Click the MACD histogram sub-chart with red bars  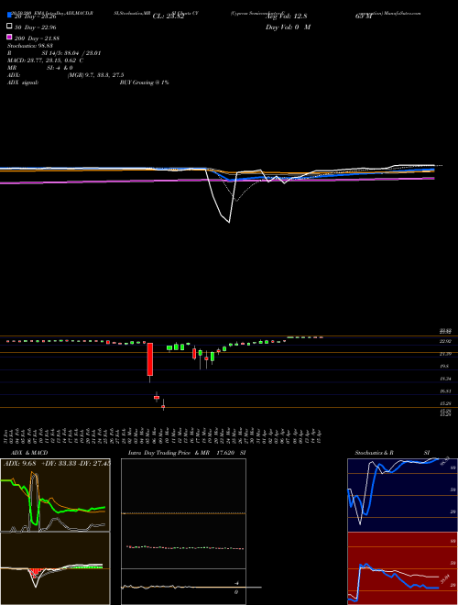[x=55, y=568]
